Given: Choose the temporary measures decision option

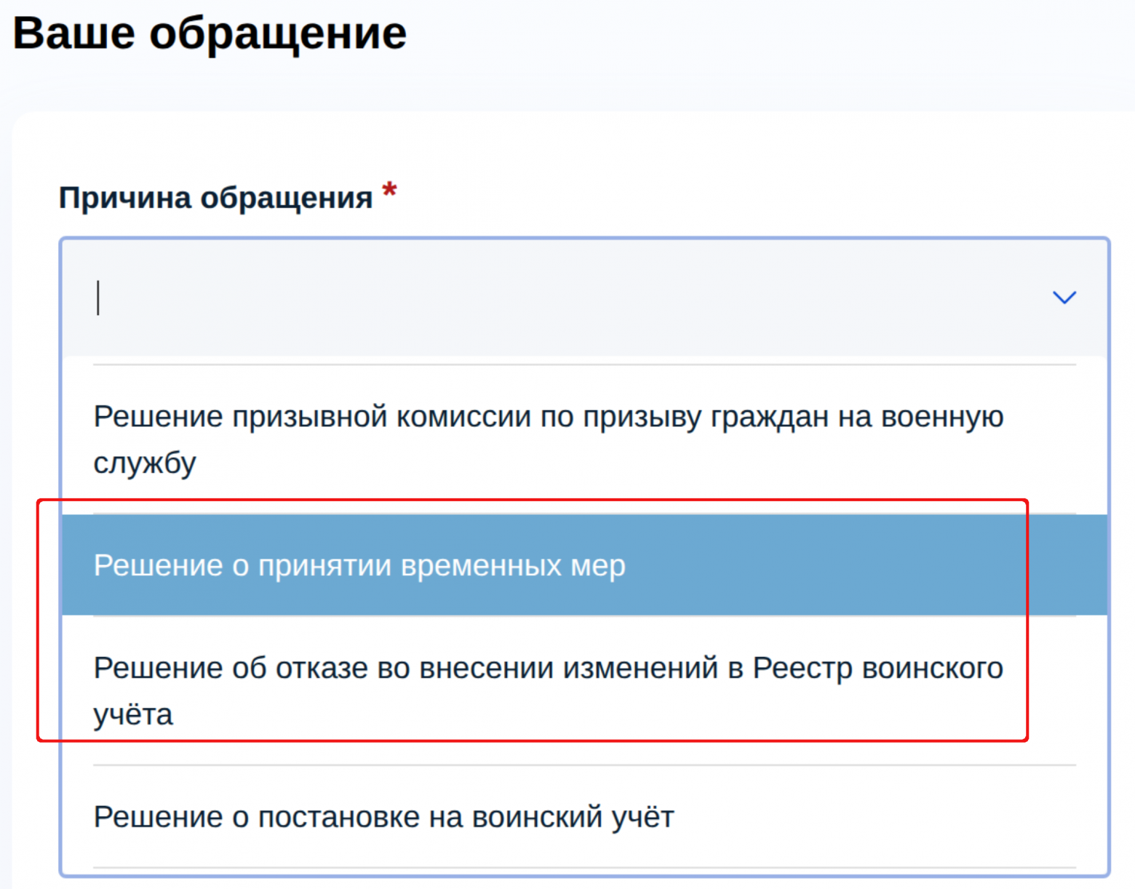Looking at the screenshot, I should (x=359, y=565).
